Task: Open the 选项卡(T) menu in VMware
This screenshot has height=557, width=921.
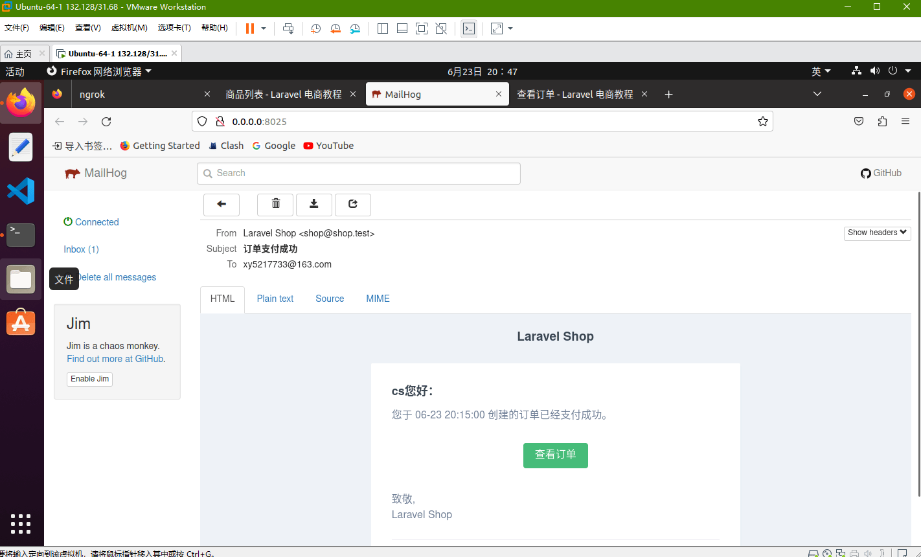Action: point(174,28)
